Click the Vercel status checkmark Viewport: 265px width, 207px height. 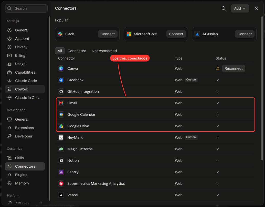[x=218, y=195]
